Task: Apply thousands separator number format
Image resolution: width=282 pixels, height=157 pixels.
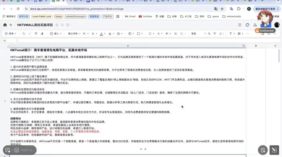Action: [x=215, y=34]
